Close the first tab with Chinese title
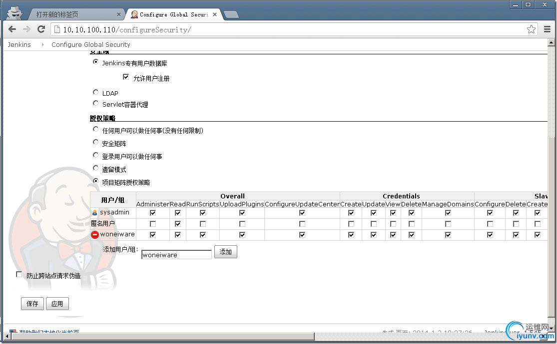The height and width of the screenshot is (344, 557). coord(119,14)
